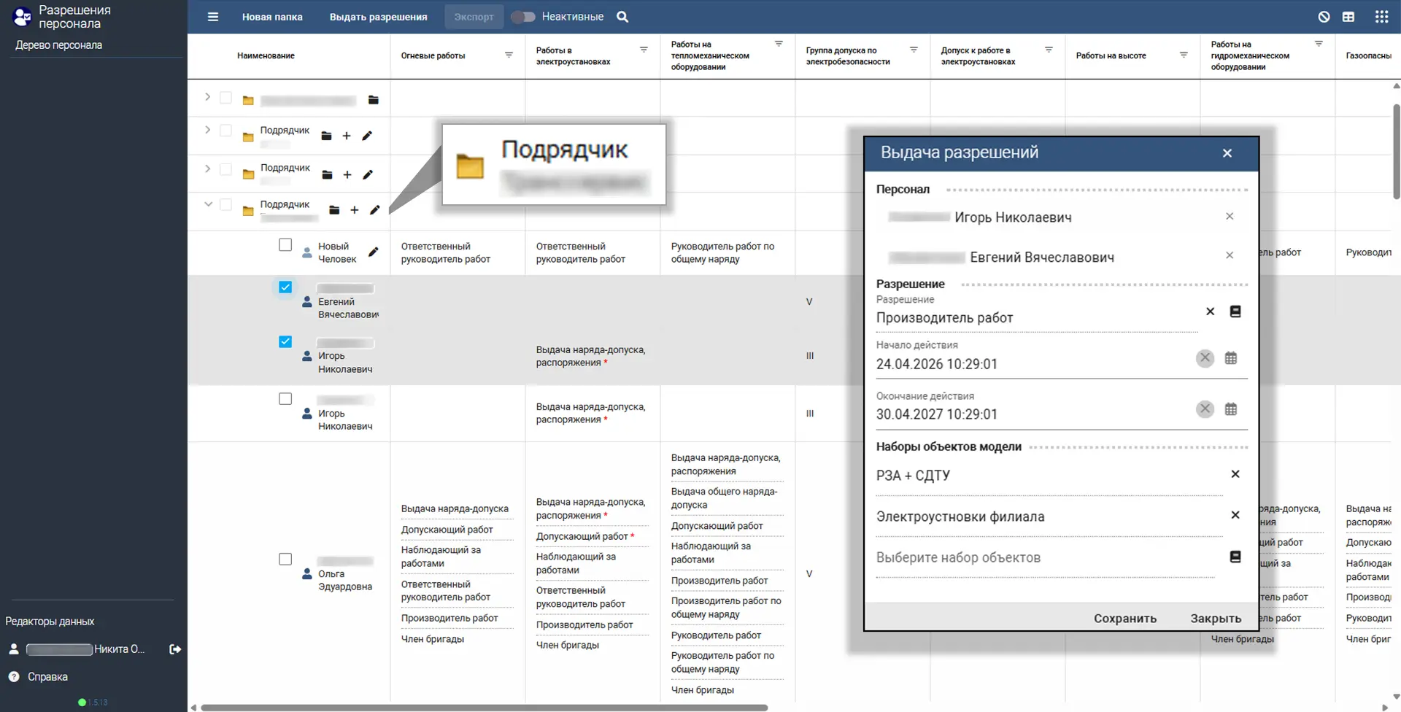
Task: Click the Начало действия date input
Action: [1035, 364]
